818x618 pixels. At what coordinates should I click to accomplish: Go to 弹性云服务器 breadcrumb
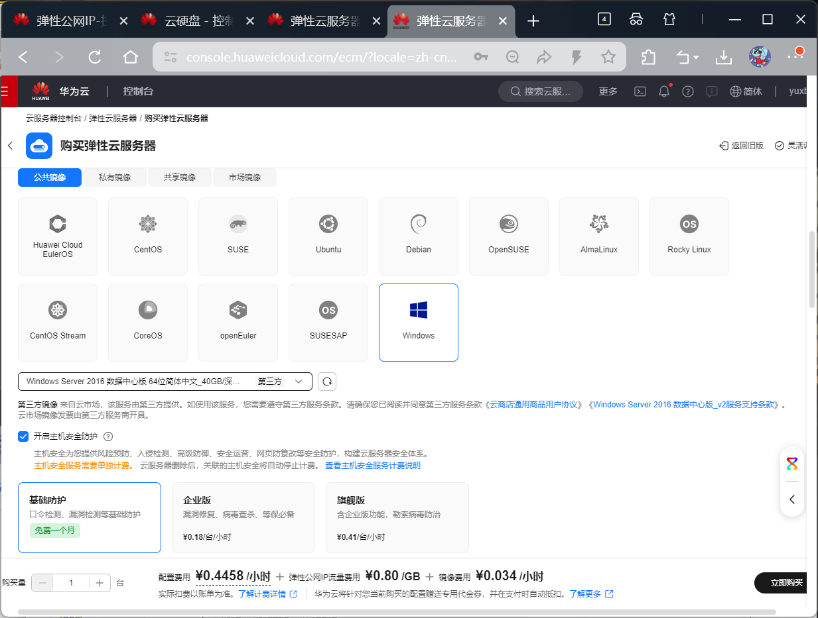click(x=113, y=119)
